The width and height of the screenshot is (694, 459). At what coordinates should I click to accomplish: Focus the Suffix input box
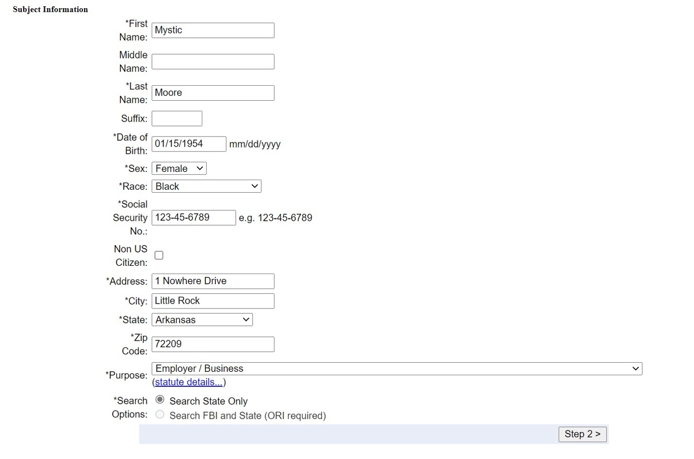(x=177, y=119)
